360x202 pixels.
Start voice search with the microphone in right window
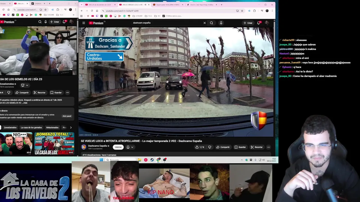(x=221, y=23)
